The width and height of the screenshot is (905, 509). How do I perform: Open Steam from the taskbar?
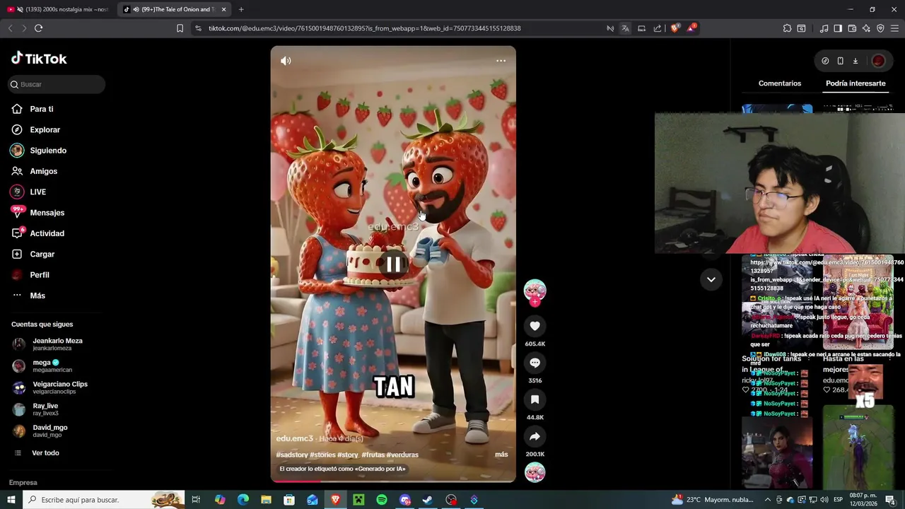(x=428, y=500)
